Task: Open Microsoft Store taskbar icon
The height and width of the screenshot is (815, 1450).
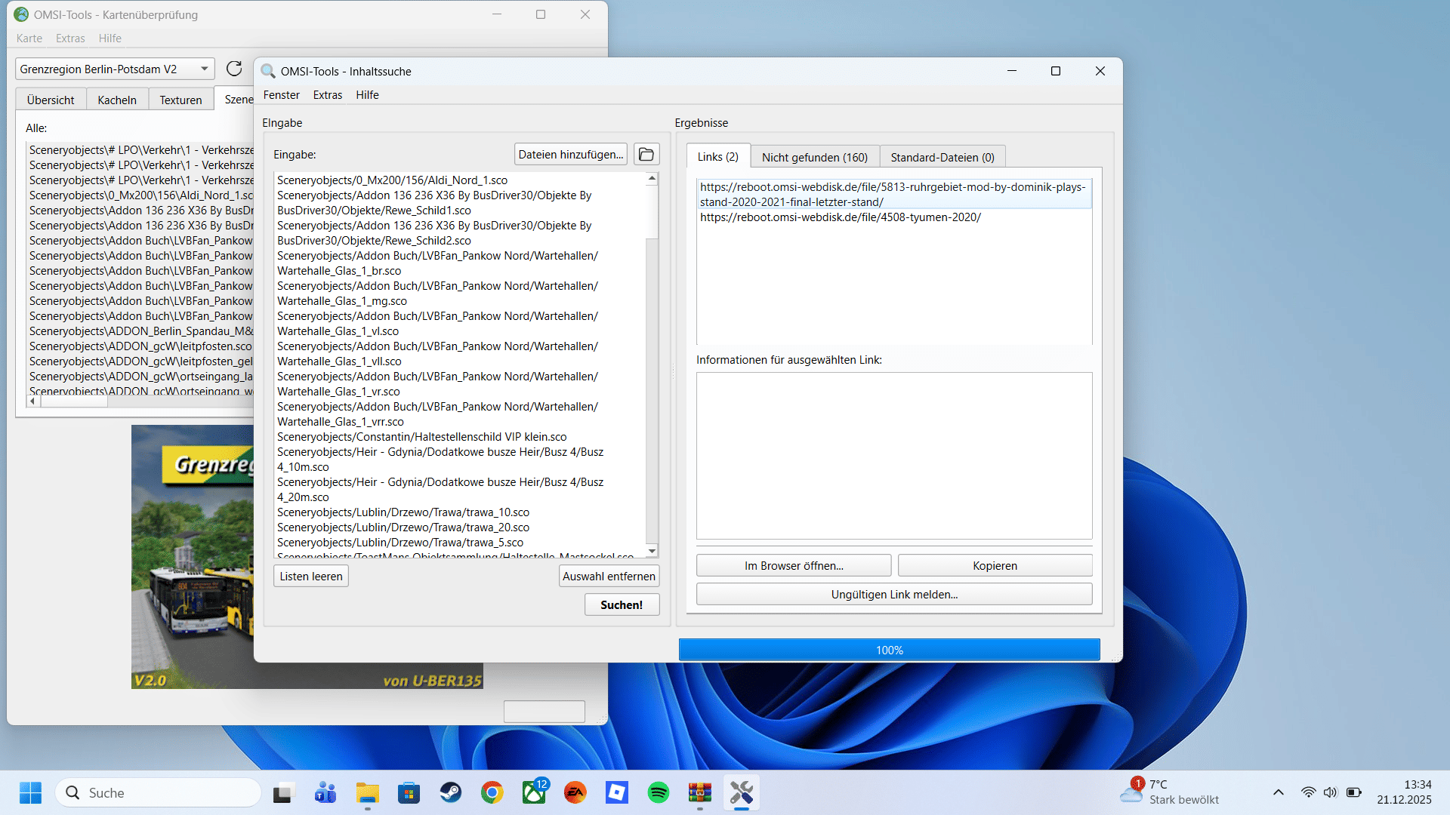Action: click(409, 792)
